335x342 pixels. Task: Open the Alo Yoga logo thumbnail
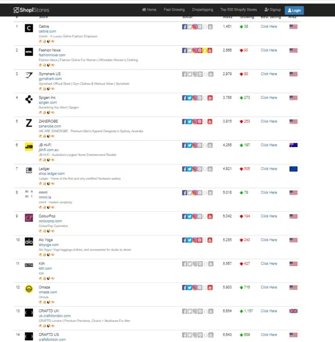29,241
